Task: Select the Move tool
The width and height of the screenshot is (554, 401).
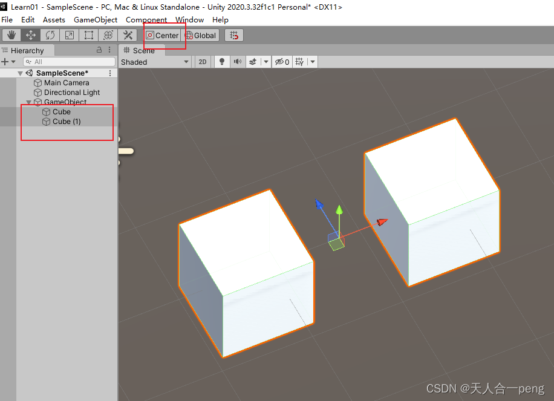Action: click(30, 35)
